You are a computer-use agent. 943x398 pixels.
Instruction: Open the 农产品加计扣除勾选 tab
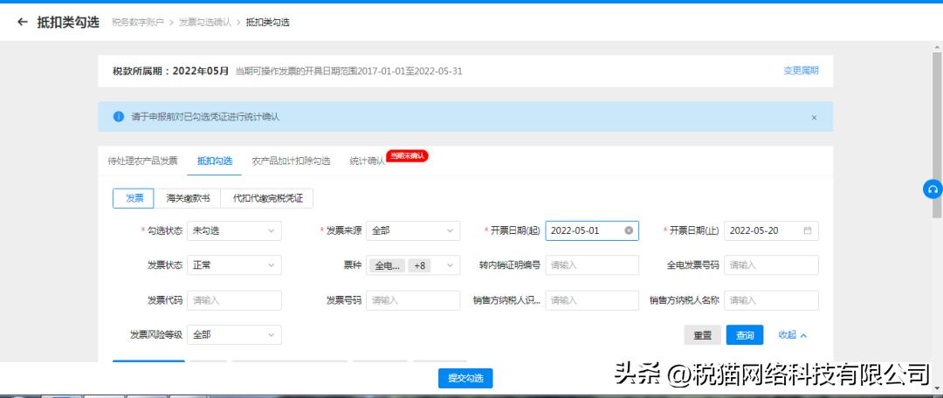(x=291, y=161)
